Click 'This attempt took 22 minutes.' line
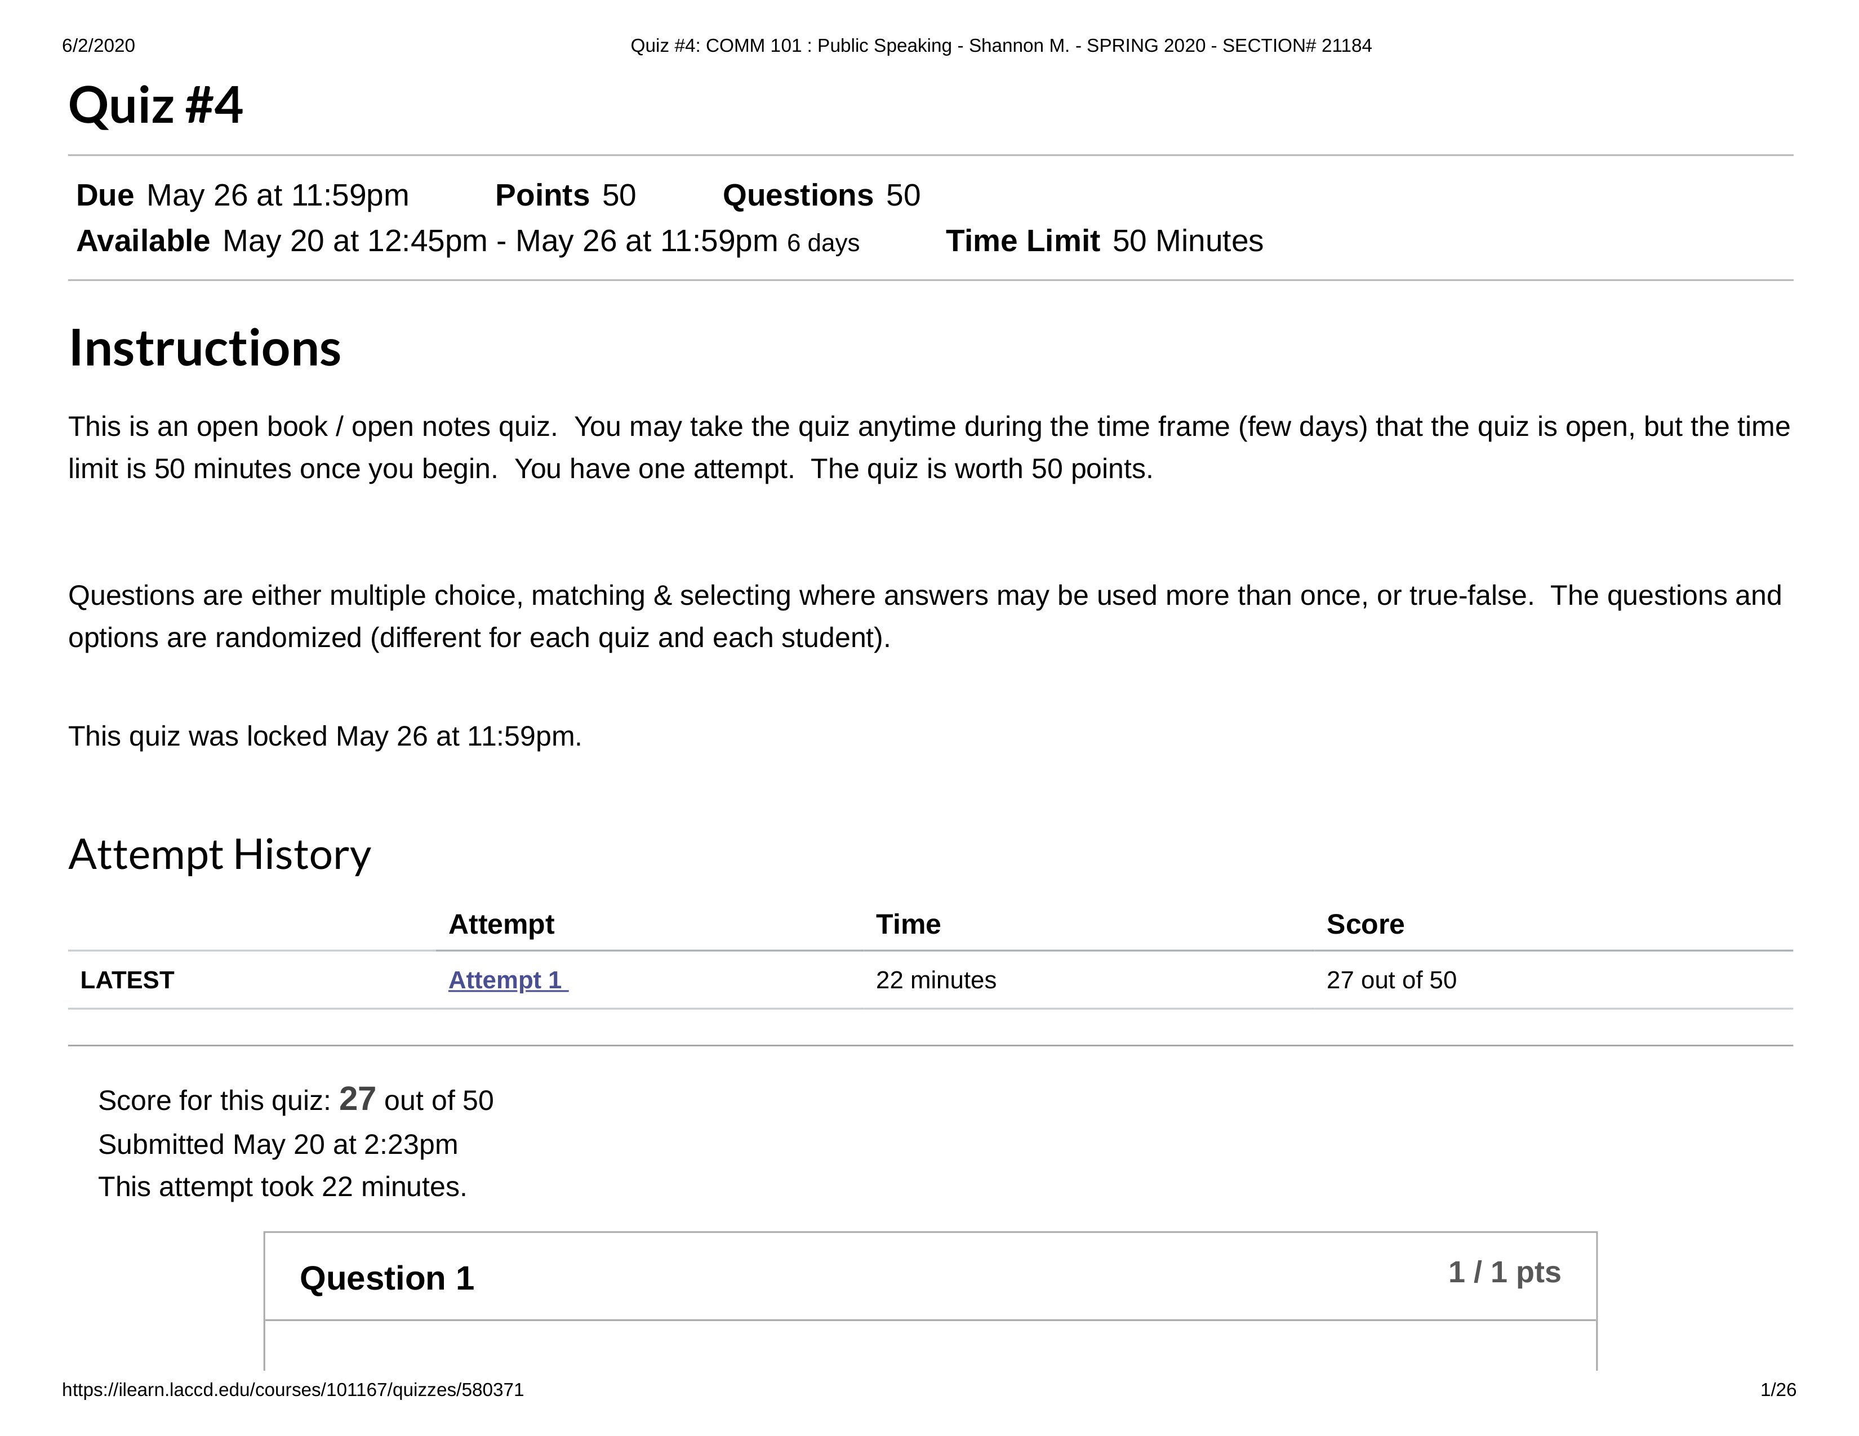This screenshot has width=1859, height=1436. point(283,1187)
